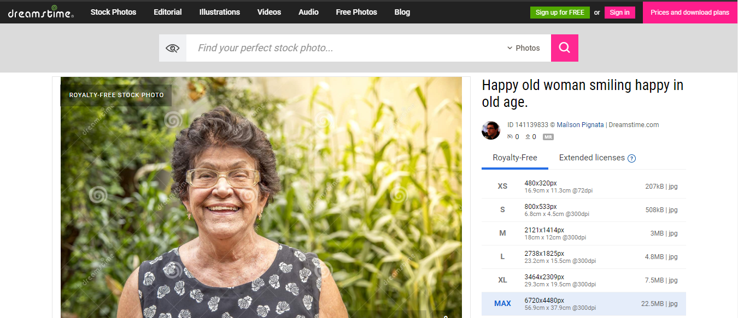Image resolution: width=738 pixels, height=318 pixels.
Task: Select the XS size option
Action: [584, 187]
